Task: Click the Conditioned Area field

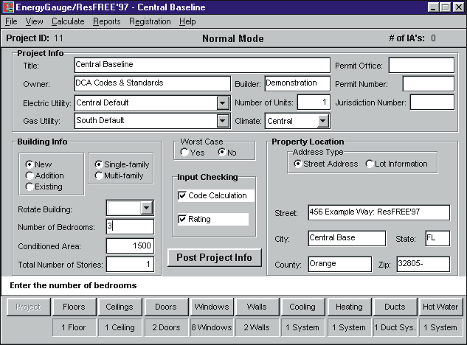Action: click(x=130, y=246)
